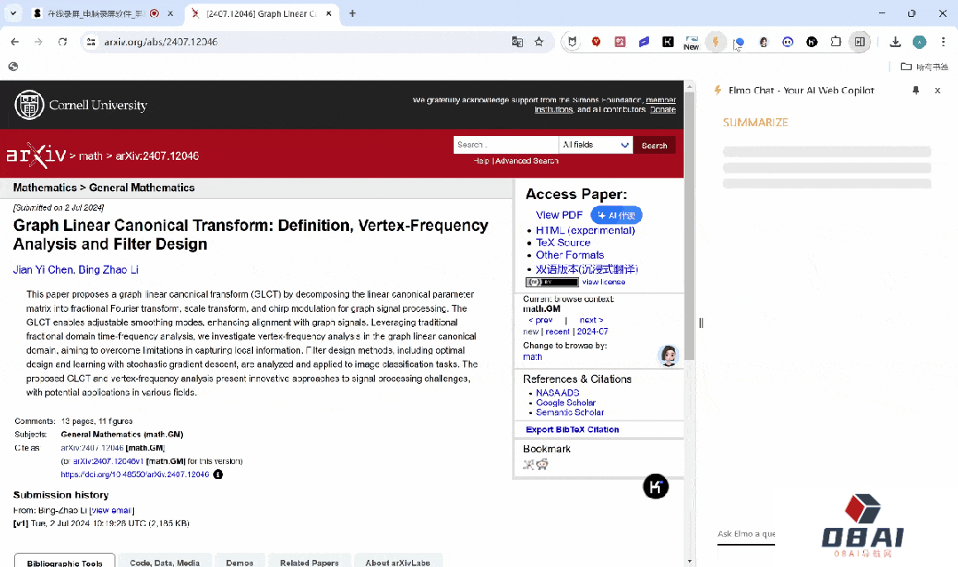
Task: Click the arXiv page vertical scrollbar
Action: pos(689,267)
